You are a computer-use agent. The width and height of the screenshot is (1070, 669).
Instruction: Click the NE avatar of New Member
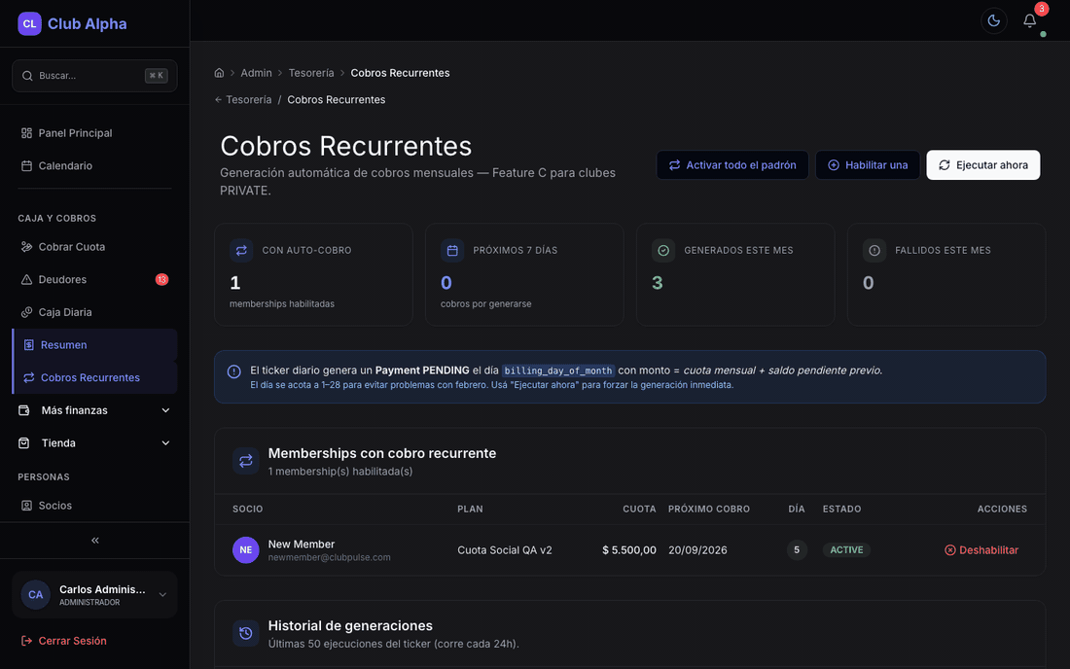coord(246,549)
